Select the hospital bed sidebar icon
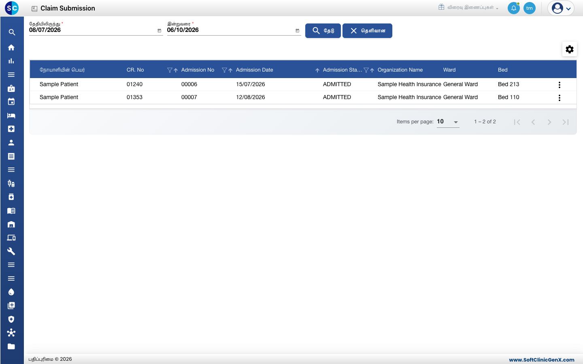Image resolution: width=583 pixels, height=364 pixels. click(x=11, y=115)
